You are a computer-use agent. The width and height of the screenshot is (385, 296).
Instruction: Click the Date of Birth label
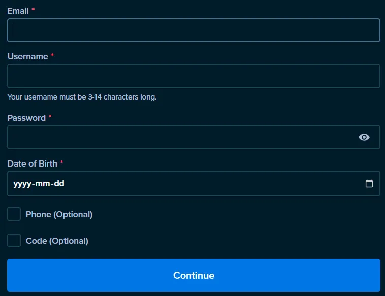32,163
